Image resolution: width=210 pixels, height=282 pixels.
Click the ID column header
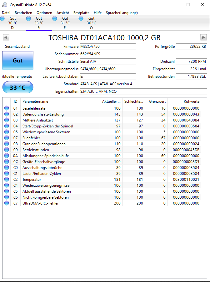(x=16, y=101)
